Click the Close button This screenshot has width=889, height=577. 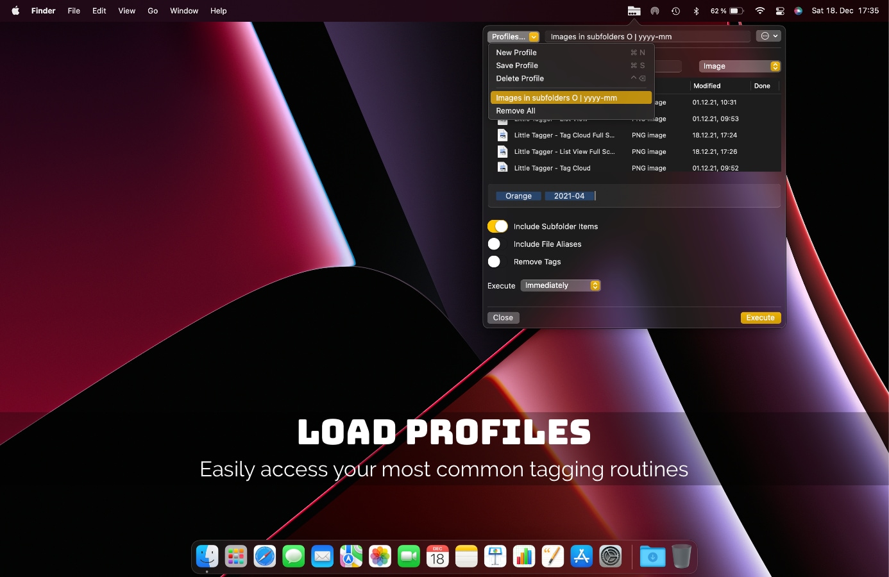pyautogui.click(x=503, y=317)
